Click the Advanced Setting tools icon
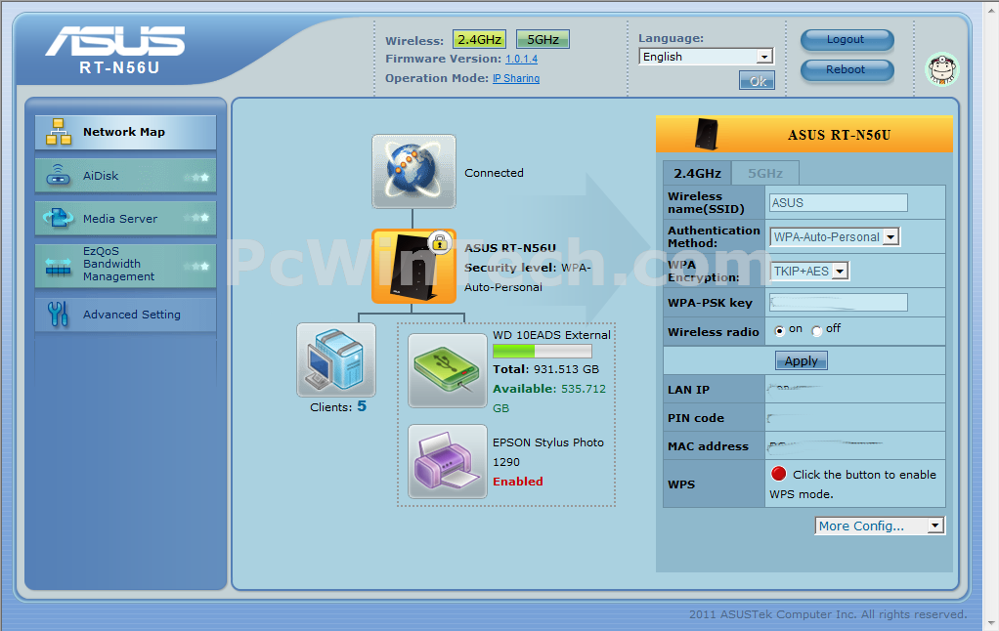 [x=58, y=314]
